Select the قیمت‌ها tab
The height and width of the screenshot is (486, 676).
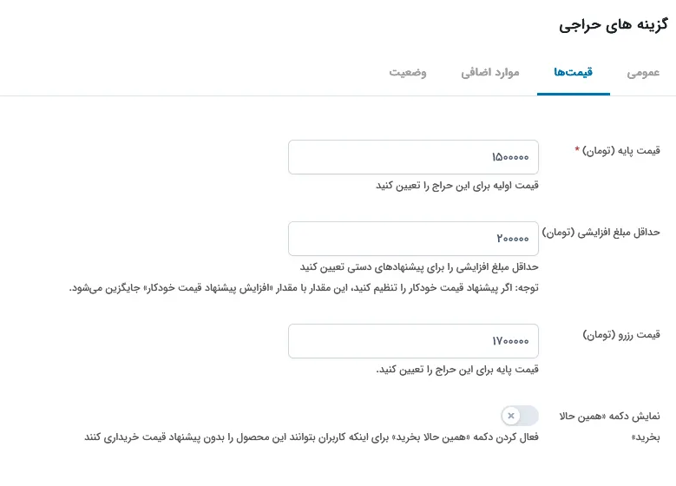coord(574,72)
